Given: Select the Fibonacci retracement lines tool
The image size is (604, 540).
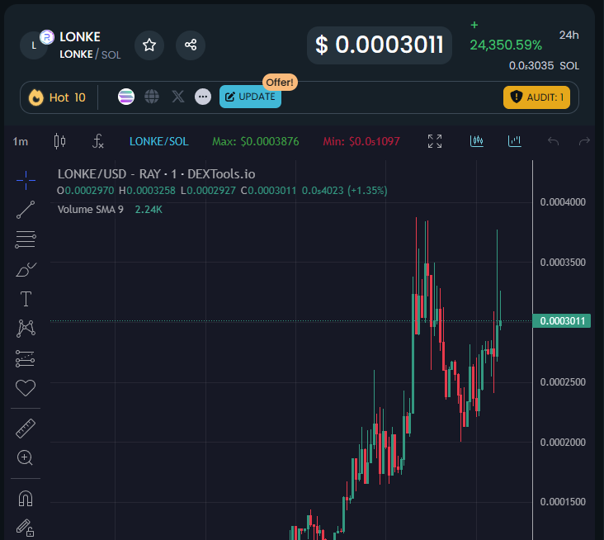Looking at the screenshot, I should tap(26, 239).
